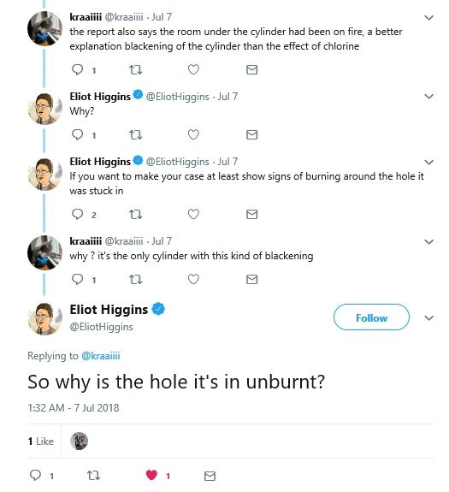The width and height of the screenshot is (449, 492).
Task: Open Eliot Higgins profile from main tweet name
Action: pyautogui.click(x=109, y=310)
